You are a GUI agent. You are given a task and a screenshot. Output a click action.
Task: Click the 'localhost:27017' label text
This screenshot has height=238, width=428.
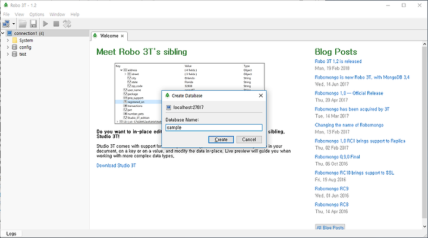[188, 107]
